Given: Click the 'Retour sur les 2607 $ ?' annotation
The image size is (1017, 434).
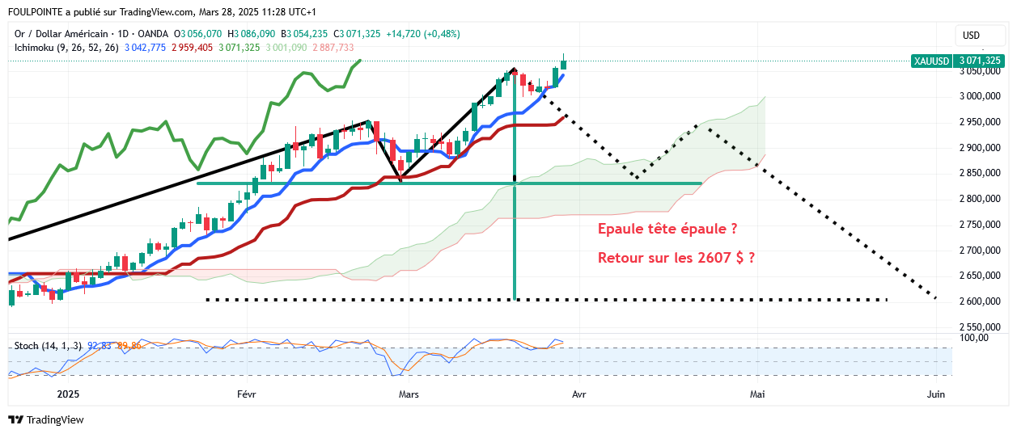Looking at the screenshot, I should pyautogui.click(x=677, y=259).
